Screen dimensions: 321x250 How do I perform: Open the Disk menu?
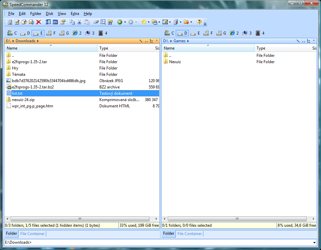click(49, 14)
